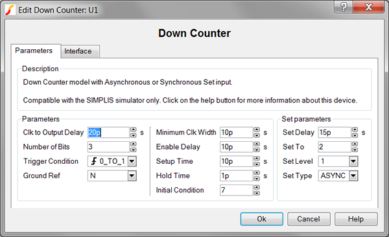
Task: Decrease Set To value with down arrow
Action: (355, 149)
